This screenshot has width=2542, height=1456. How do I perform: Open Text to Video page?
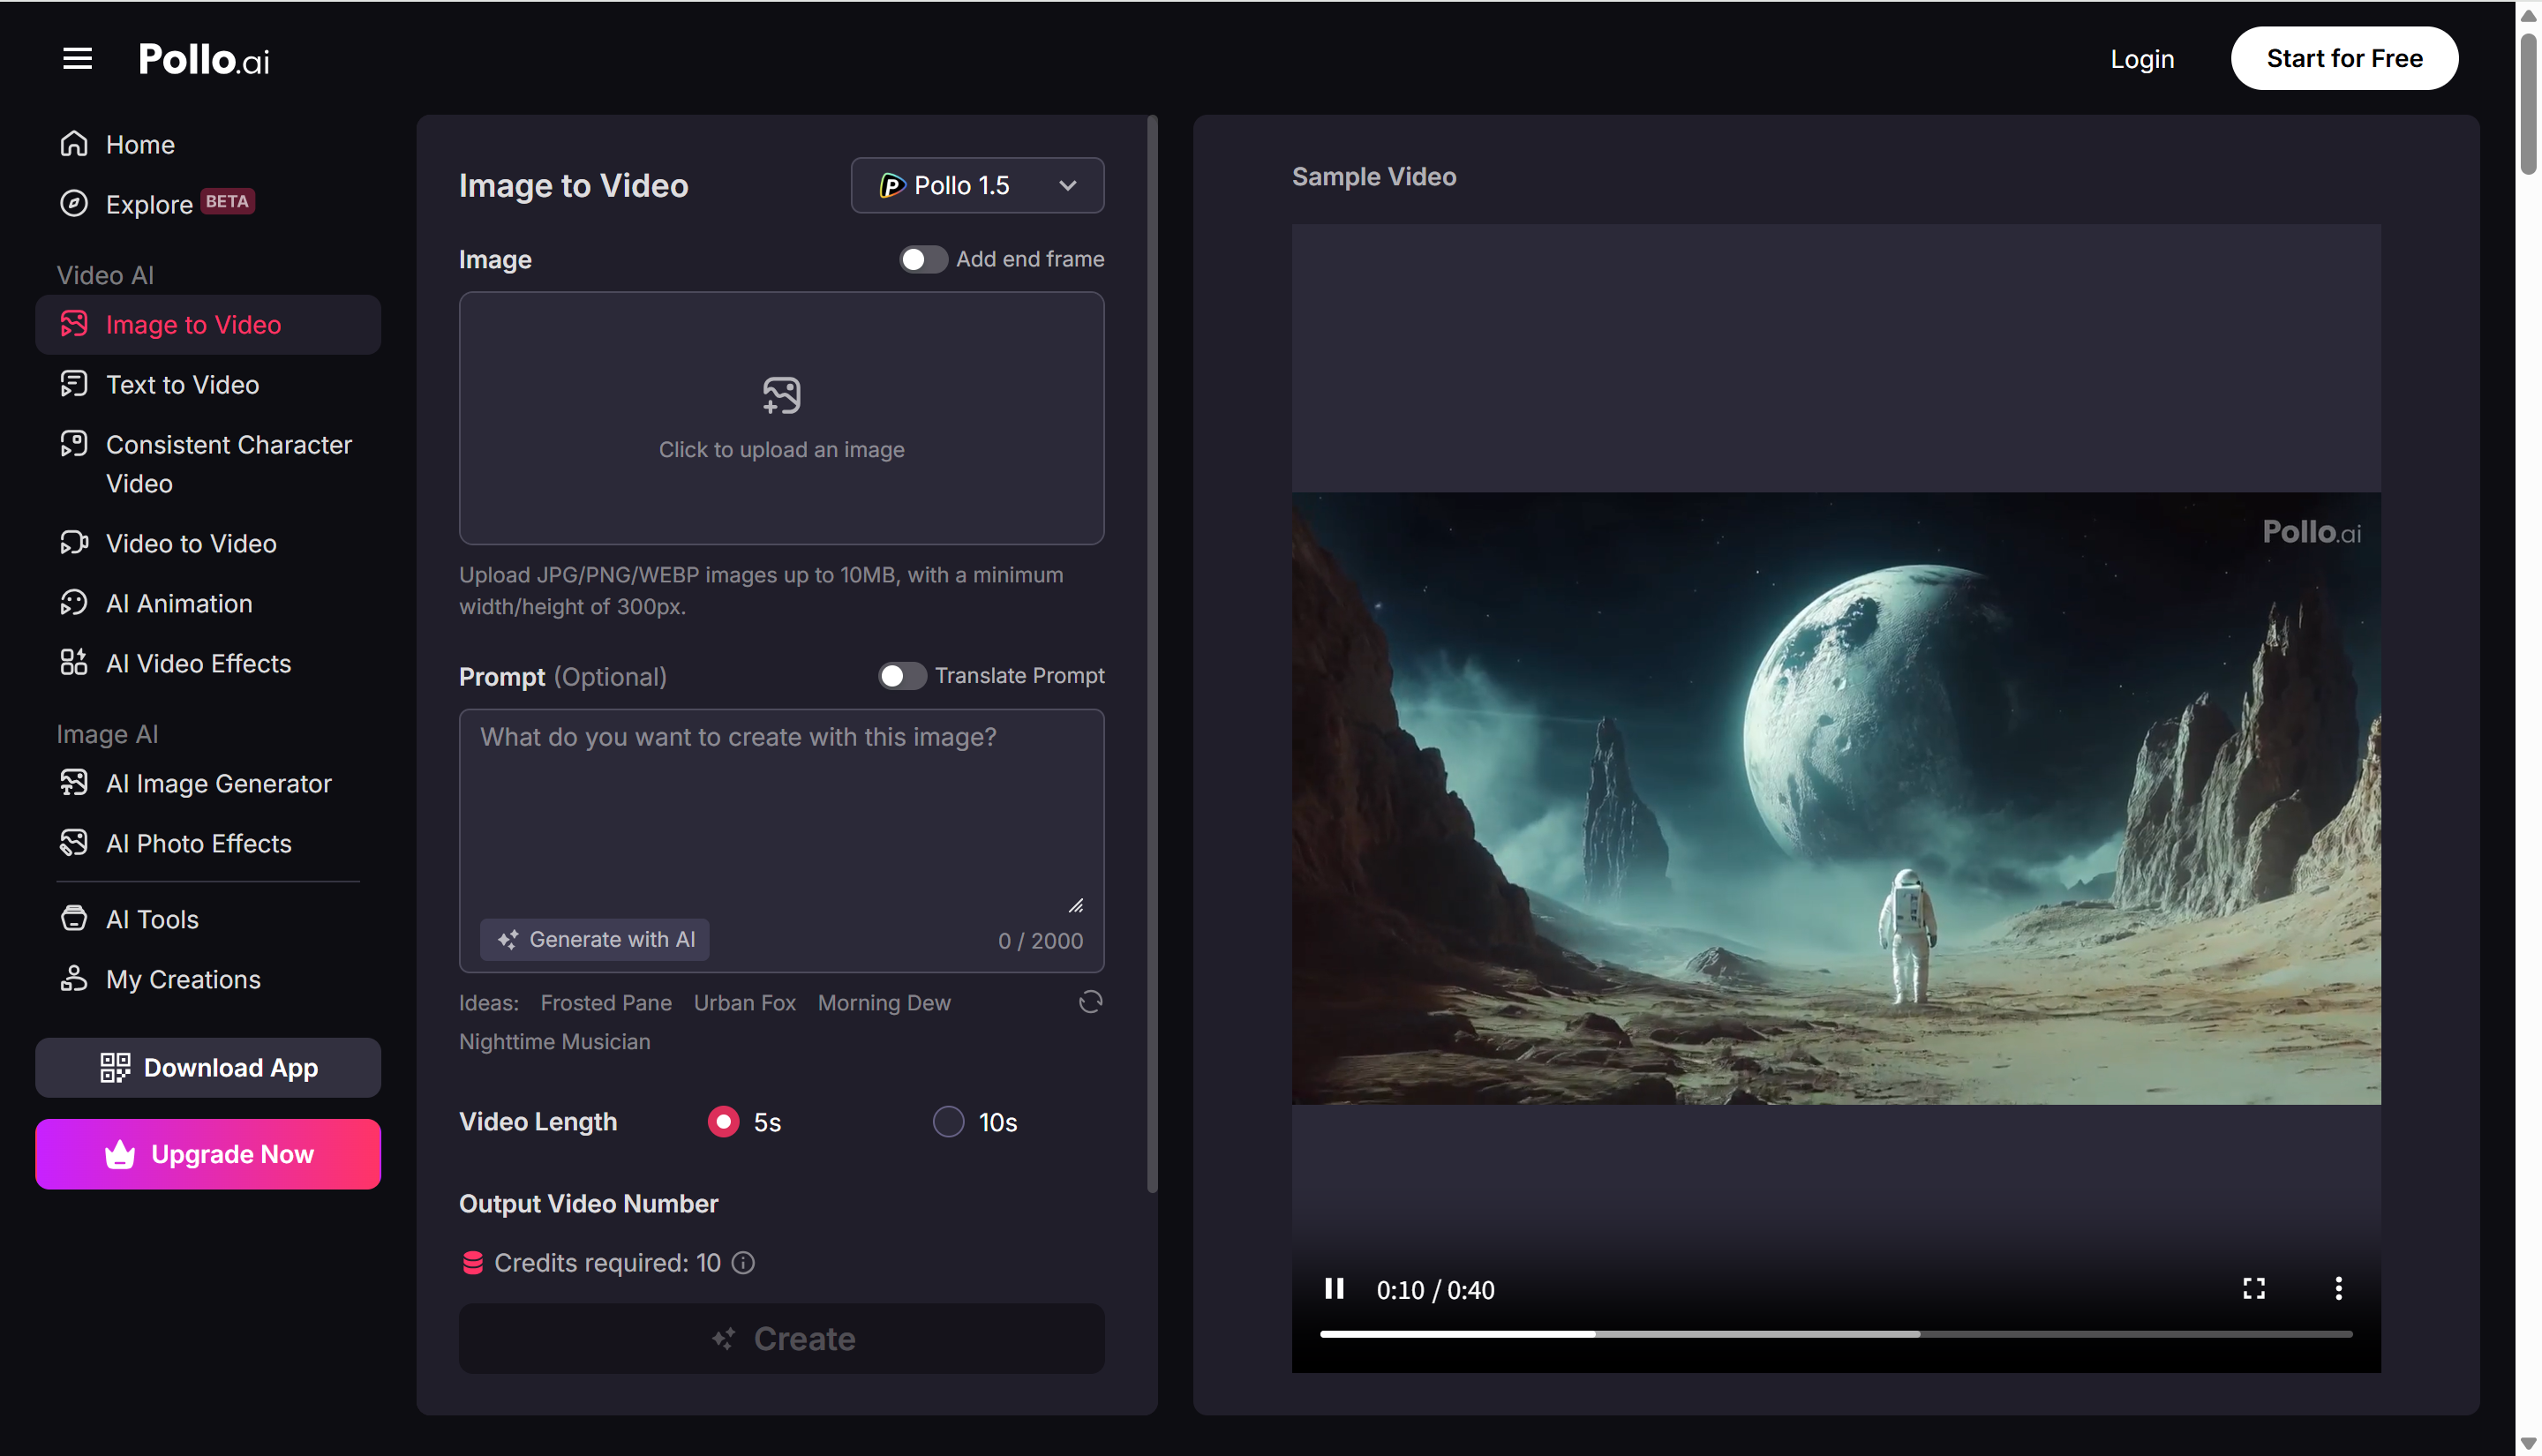(x=182, y=385)
